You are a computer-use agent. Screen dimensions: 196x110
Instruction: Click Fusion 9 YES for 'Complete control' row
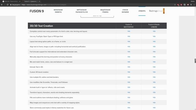coord(129,31)
